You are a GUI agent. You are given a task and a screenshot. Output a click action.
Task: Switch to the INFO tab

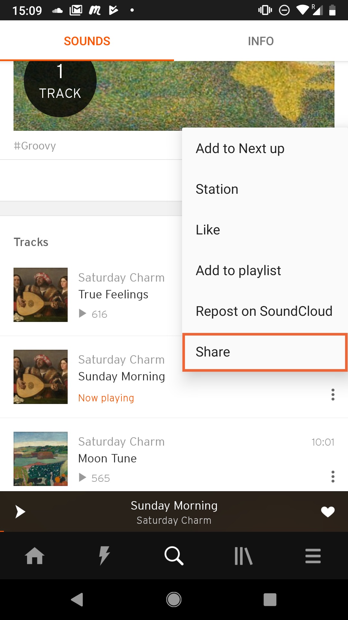261,41
